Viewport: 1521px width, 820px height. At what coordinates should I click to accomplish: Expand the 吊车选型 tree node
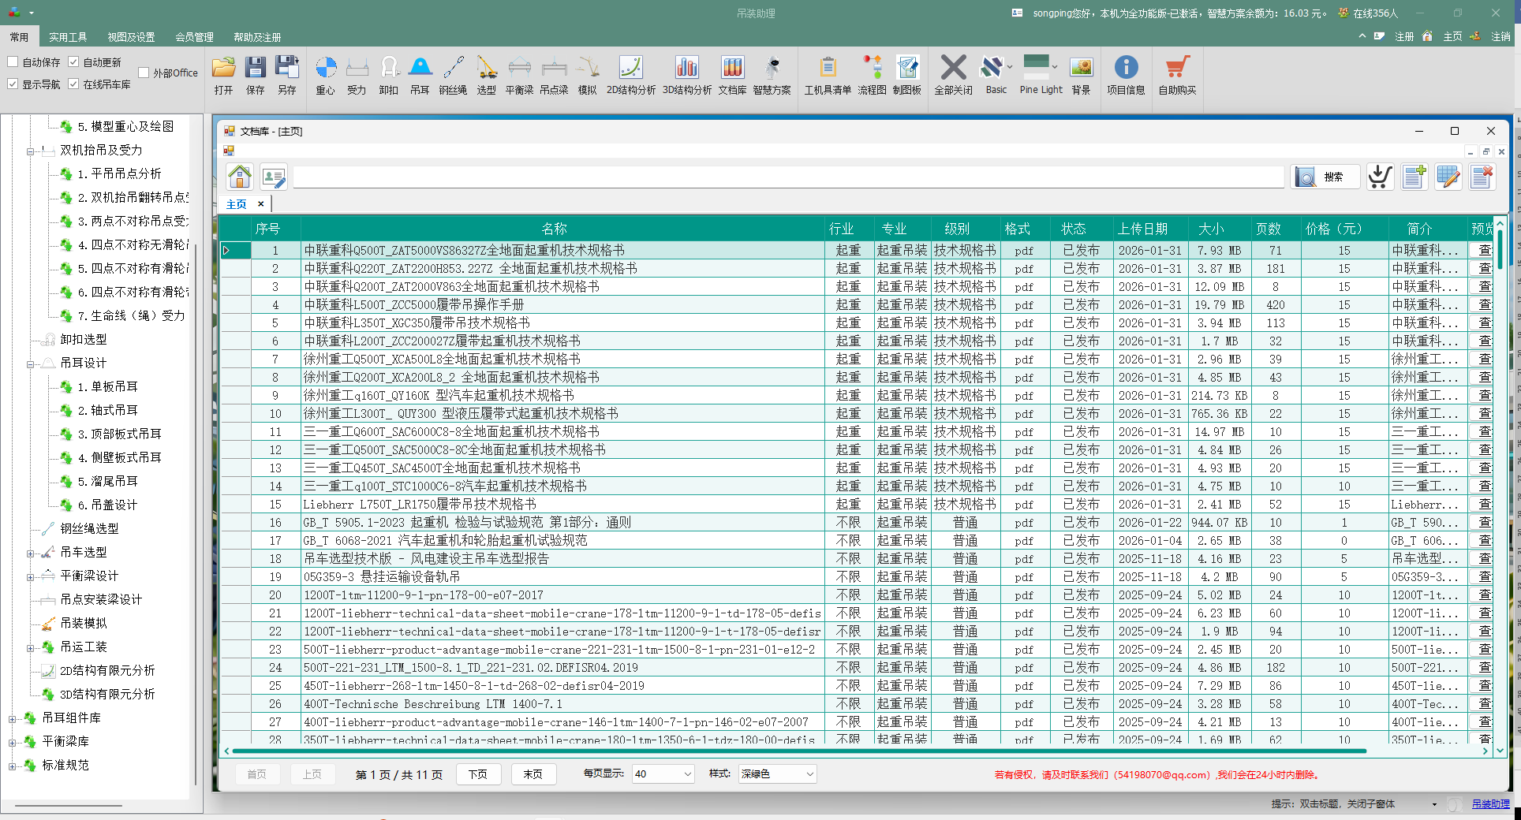[30, 553]
